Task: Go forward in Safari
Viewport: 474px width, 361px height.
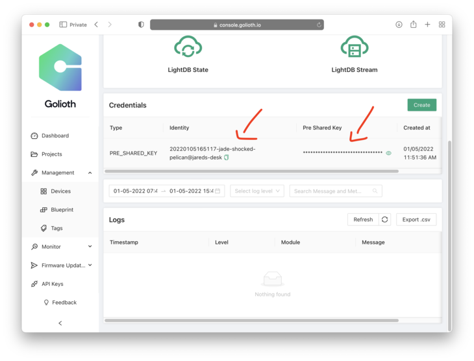Action: point(110,25)
